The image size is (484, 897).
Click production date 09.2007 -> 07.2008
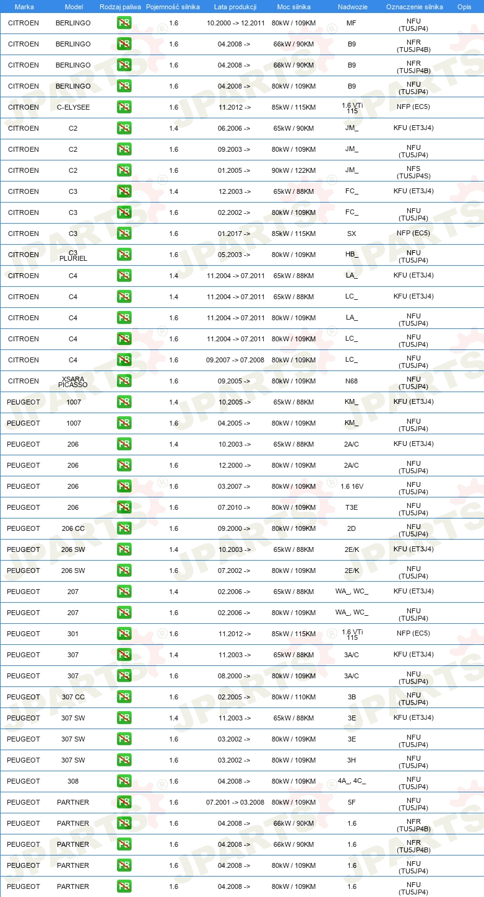(235, 360)
